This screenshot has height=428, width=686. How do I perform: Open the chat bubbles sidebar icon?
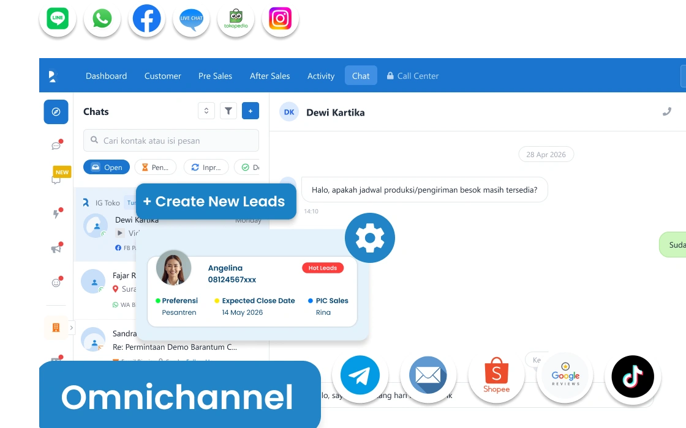(56, 146)
